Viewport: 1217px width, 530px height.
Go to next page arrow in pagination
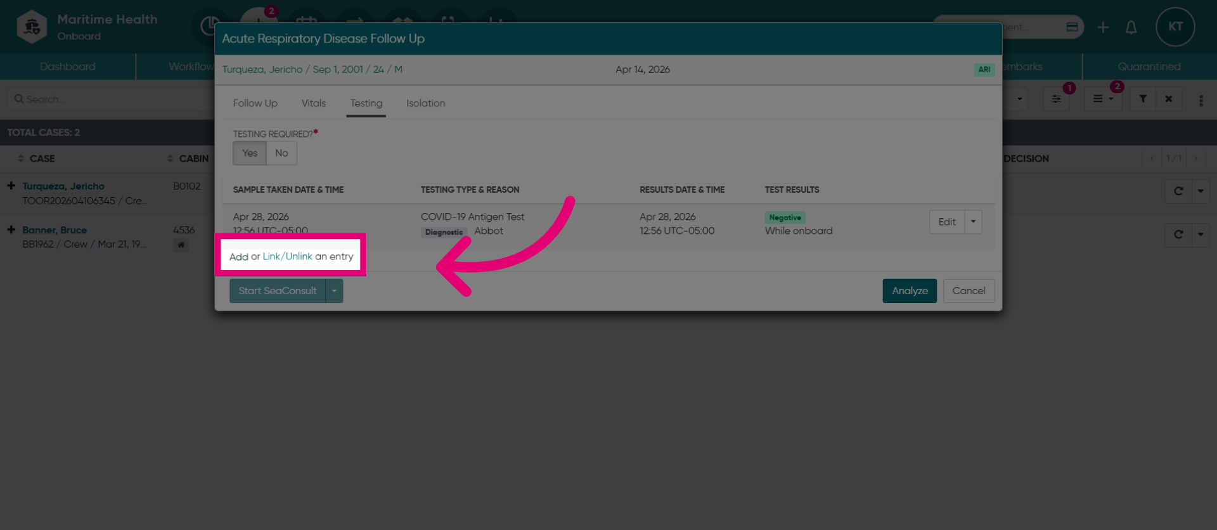tap(1195, 158)
